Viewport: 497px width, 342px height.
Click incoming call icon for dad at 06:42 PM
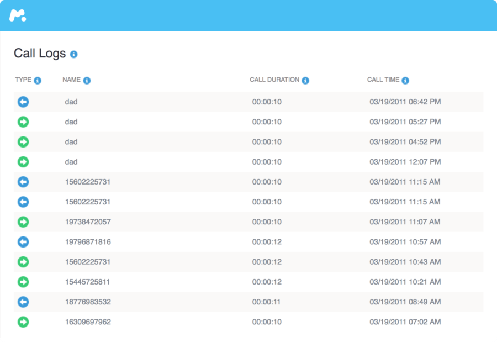click(23, 102)
